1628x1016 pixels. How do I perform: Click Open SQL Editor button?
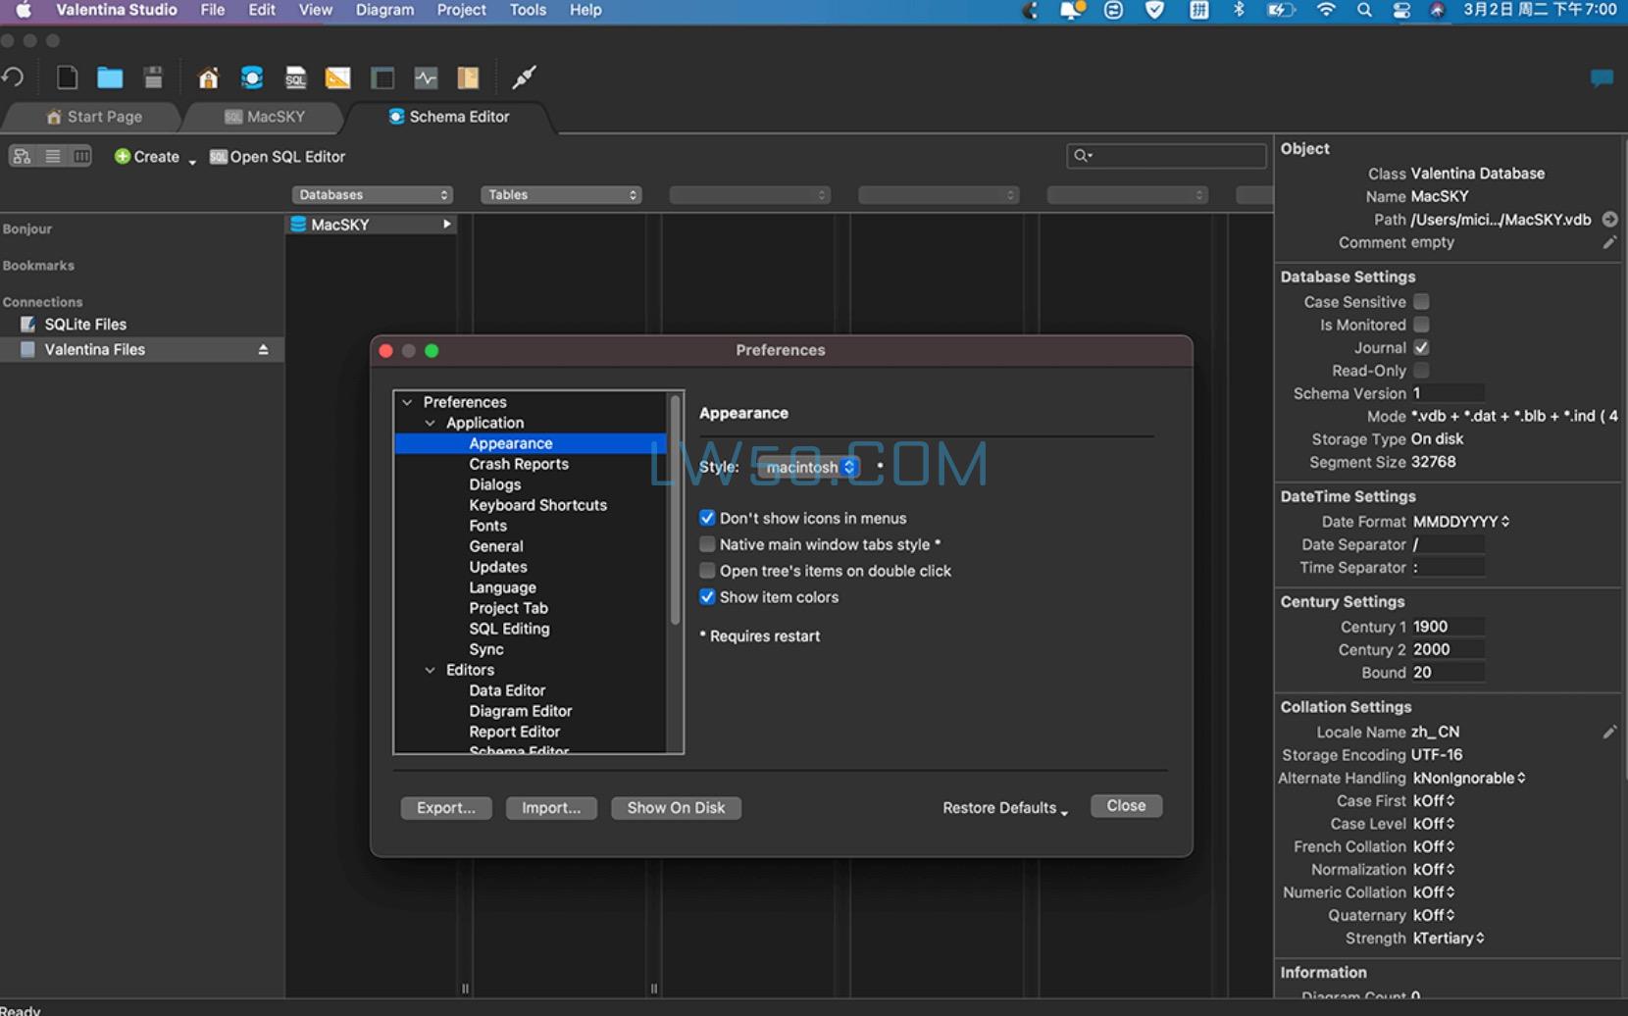tap(278, 157)
